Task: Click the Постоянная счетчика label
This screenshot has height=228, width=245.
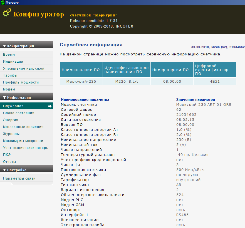Action: (83, 170)
